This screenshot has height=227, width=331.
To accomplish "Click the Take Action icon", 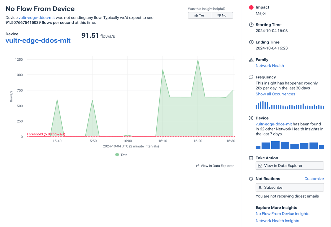I will click(x=251, y=158).
